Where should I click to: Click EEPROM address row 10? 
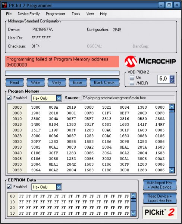point(12,202)
